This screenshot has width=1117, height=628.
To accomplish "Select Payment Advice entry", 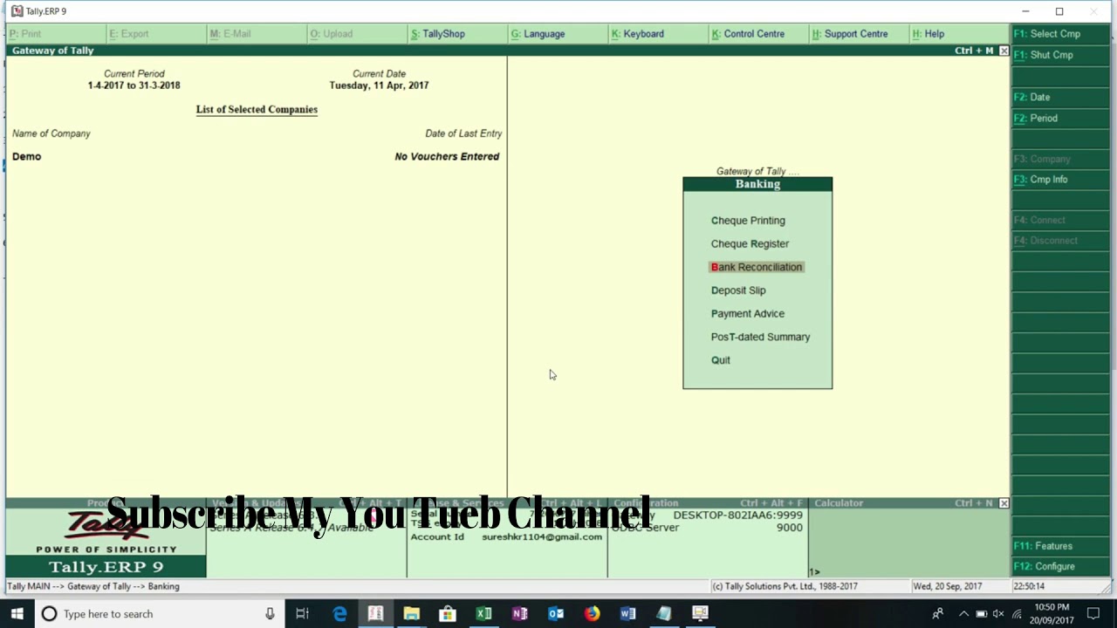I will (747, 313).
